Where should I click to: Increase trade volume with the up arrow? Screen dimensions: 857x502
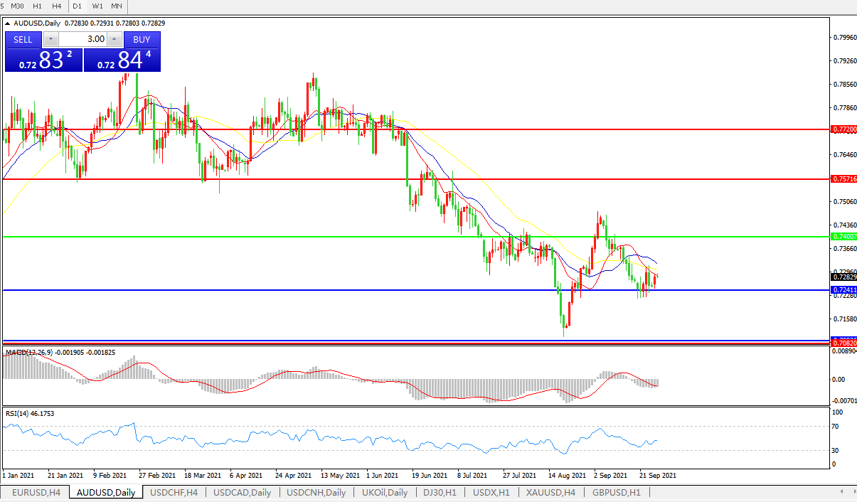114,40
